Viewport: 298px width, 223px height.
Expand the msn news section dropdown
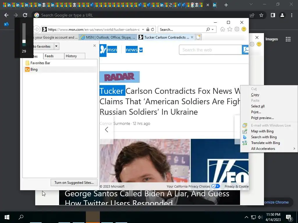pyautogui.click(x=141, y=50)
